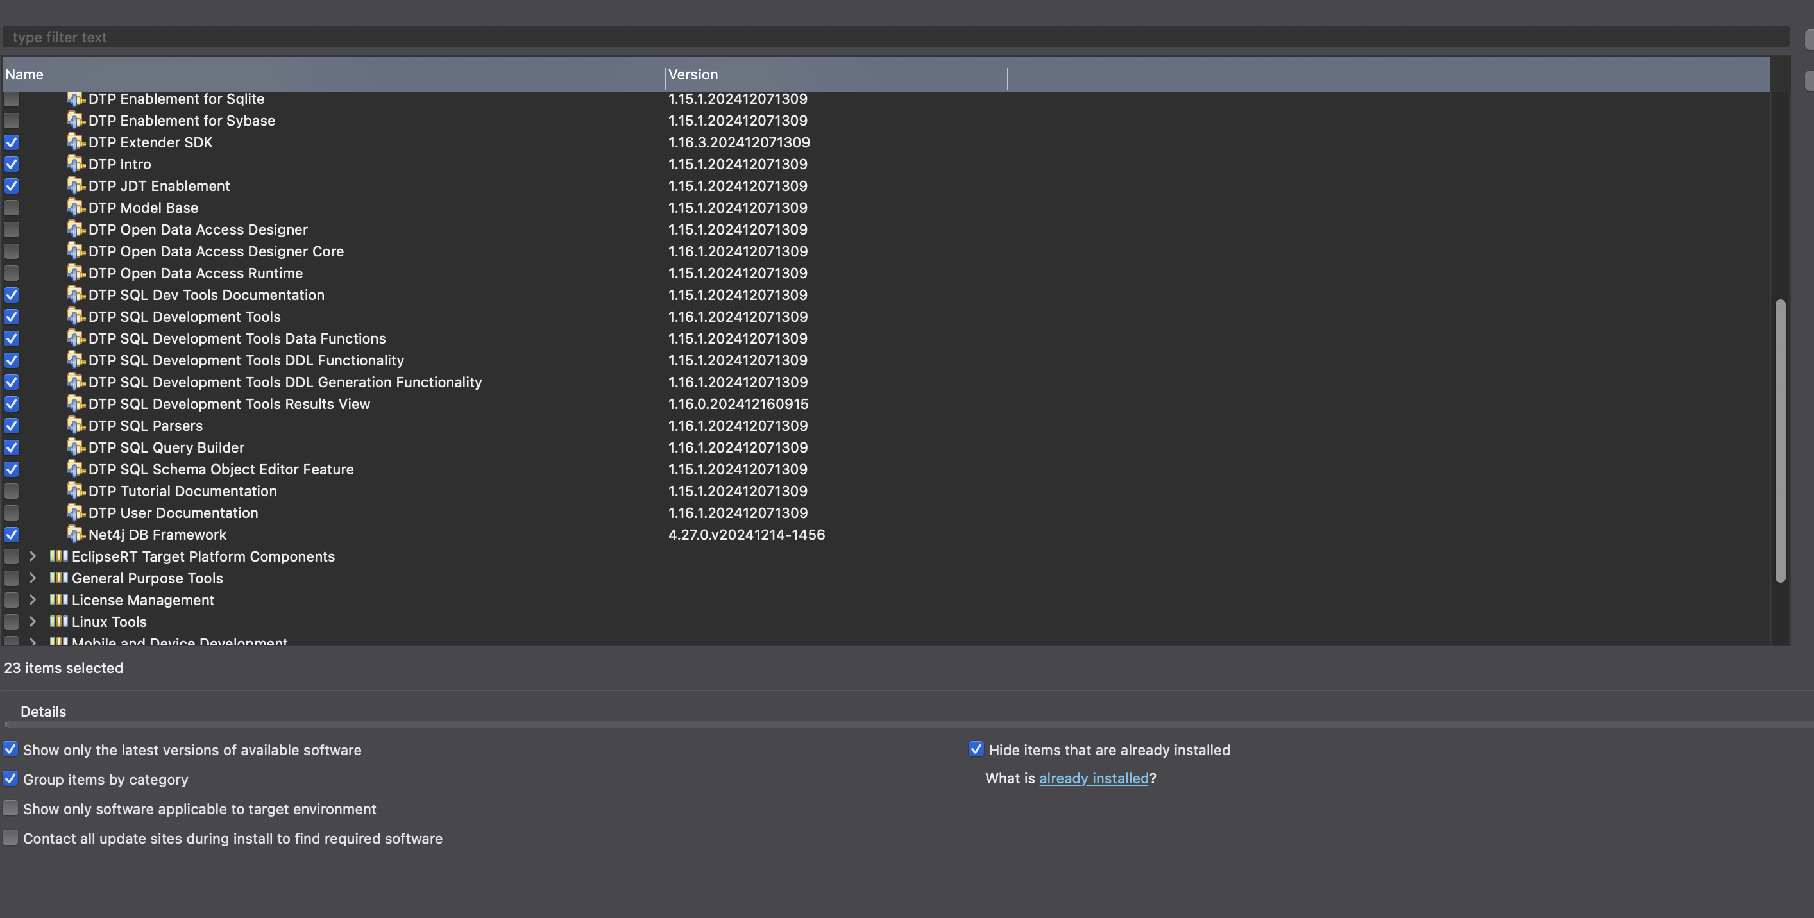Screen dimensions: 1814x918
Task: Click the vertical scrollbar thumb of the list
Action: tap(1780, 440)
